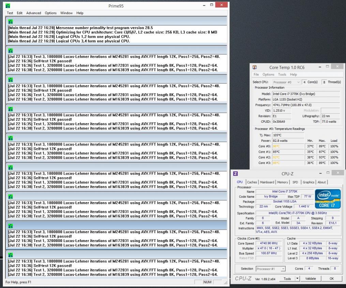Click 'For Help, press F1' status text
This screenshot has height=288, width=346.
tap(18, 282)
